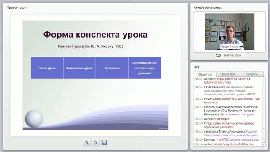The height and width of the screenshot is (152, 270).
Task: Open the 'Вопросы' tab
Action: [x=252, y=74]
